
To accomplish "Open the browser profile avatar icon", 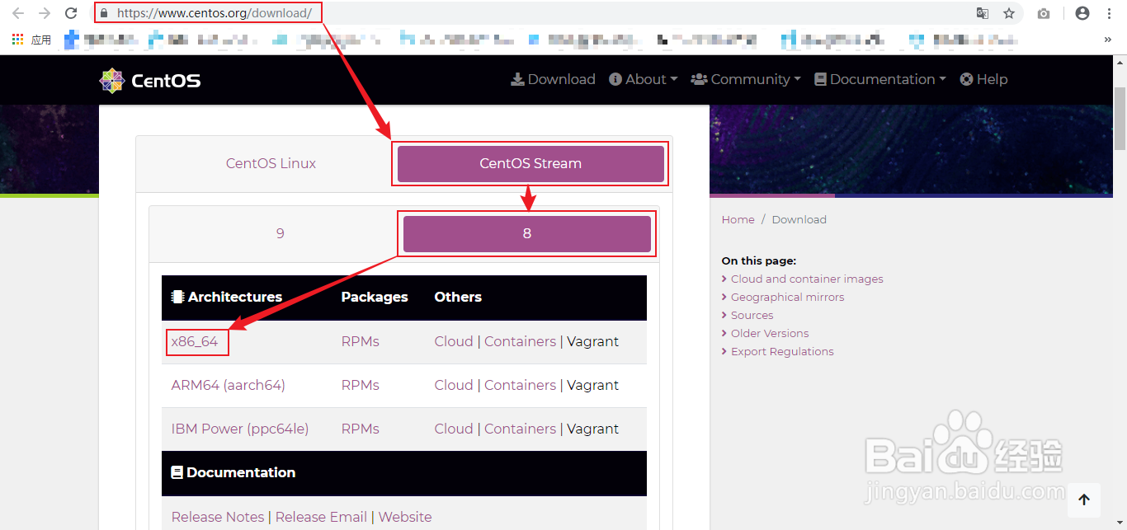I will tap(1082, 13).
